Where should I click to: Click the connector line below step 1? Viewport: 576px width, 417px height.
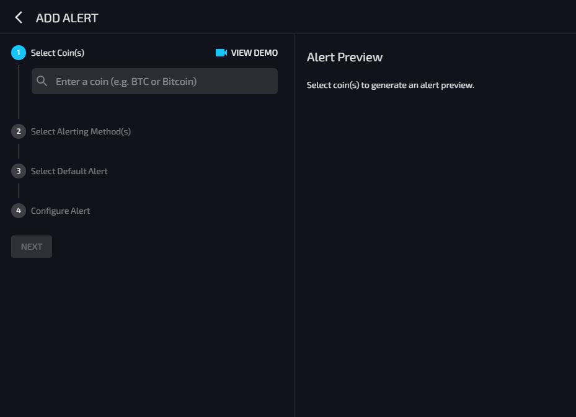pos(19,92)
